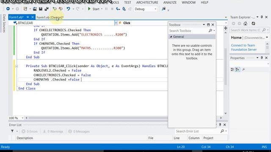The height and width of the screenshot is (152, 271).
Task: Click the 'Ln 20' status bar entry
Action: [x=181, y=147]
